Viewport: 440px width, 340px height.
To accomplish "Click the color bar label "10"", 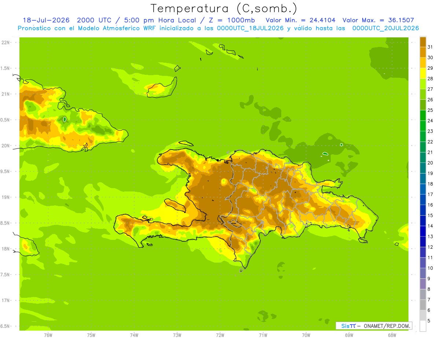I will tap(430, 268).
